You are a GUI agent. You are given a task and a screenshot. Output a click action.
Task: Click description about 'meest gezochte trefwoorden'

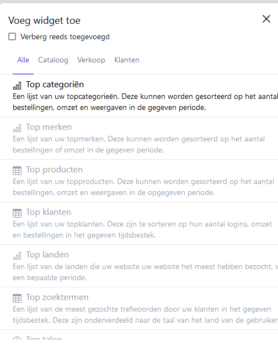pos(145,315)
